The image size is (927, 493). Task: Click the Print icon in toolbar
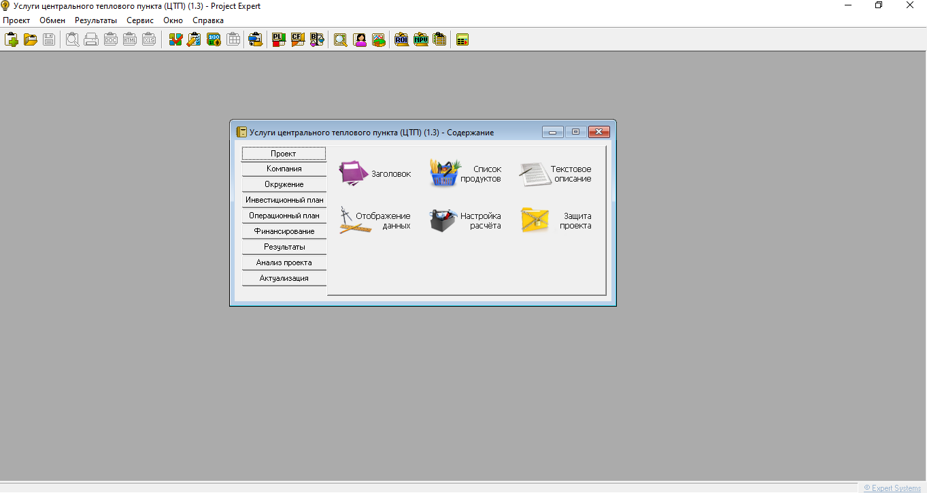[x=91, y=39]
